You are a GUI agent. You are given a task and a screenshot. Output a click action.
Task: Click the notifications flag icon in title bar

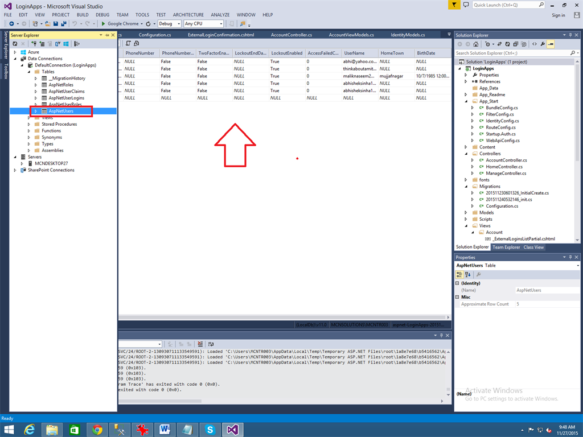tap(454, 5)
